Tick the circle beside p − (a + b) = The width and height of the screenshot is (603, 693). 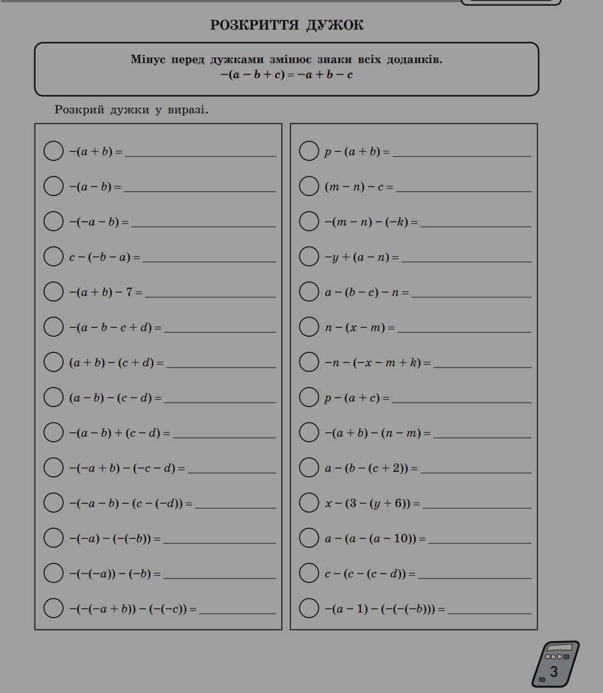pyautogui.click(x=309, y=151)
